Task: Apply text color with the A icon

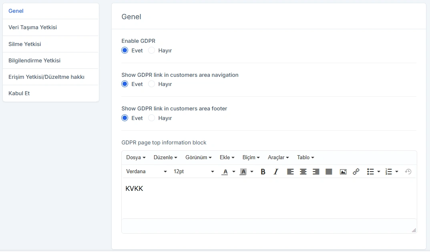Action: (225, 172)
